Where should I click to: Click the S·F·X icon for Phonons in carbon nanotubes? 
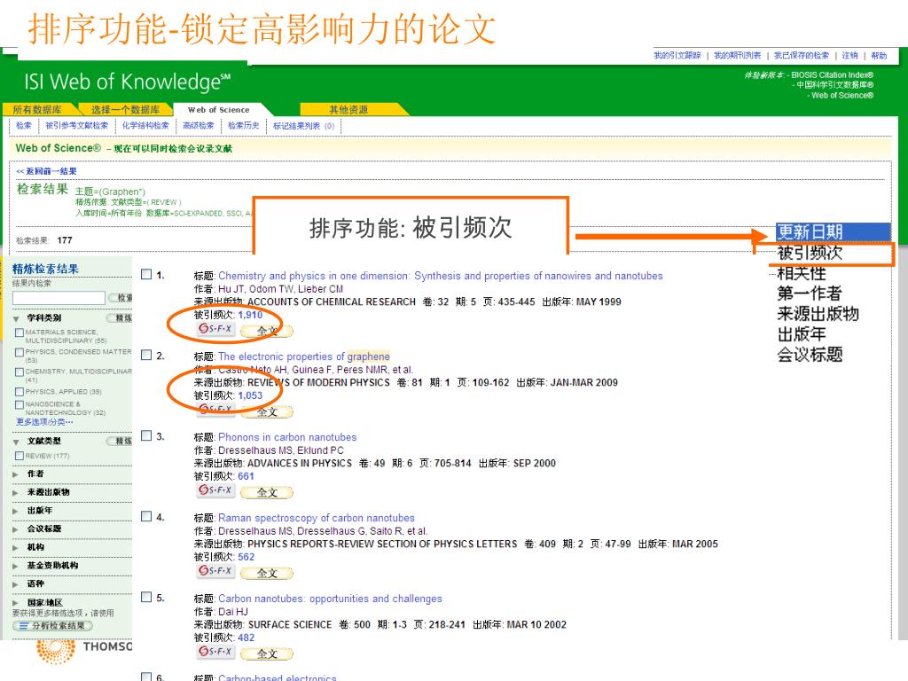[x=215, y=490]
